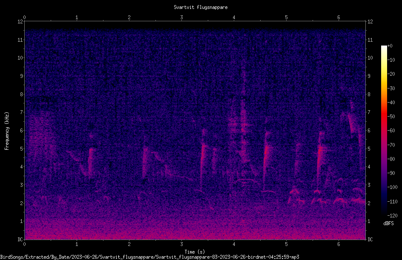The height and width of the screenshot is (260, 402).
Task: Click '0' on the top time axis
Action: (x=24, y=17)
